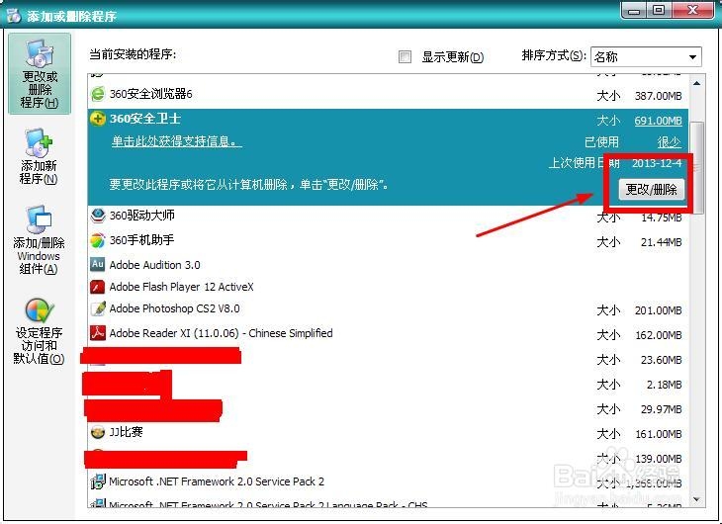Close the 添加或删除程序 window
This screenshot has width=722, height=524.
point(692,11)
